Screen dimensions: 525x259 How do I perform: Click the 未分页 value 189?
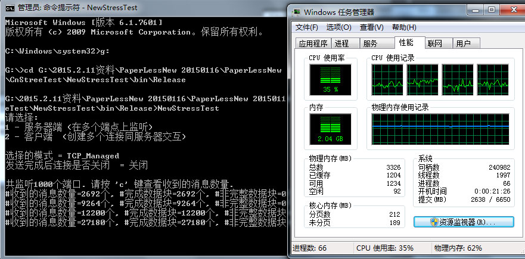coord(395,223)
